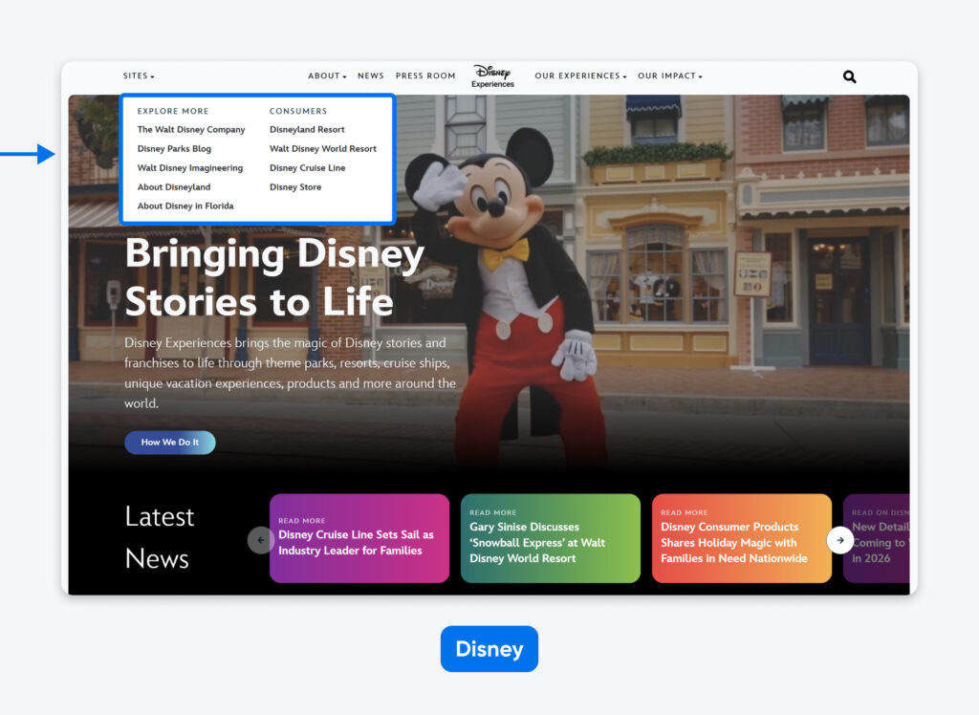
Task: Click the carousel right arrow
Action: point(840,540)
